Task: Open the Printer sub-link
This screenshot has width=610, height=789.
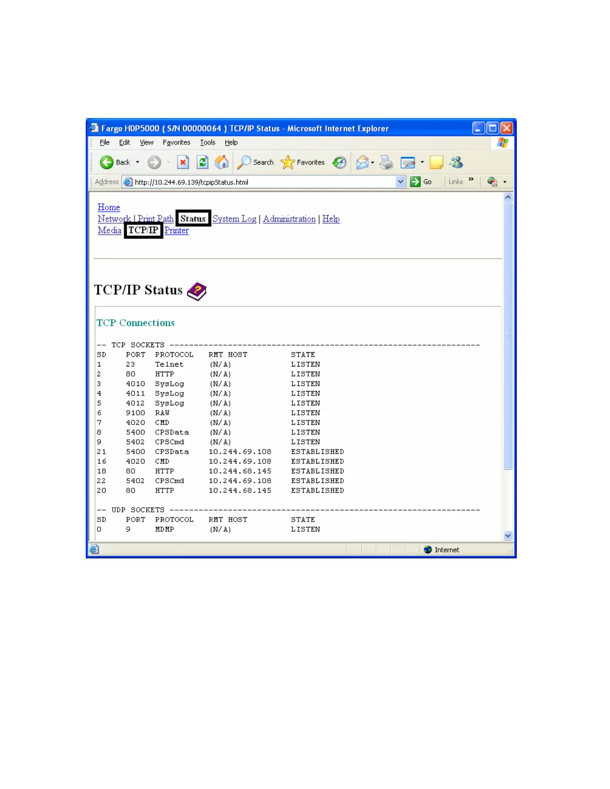Action: click(x=176, y=230)
